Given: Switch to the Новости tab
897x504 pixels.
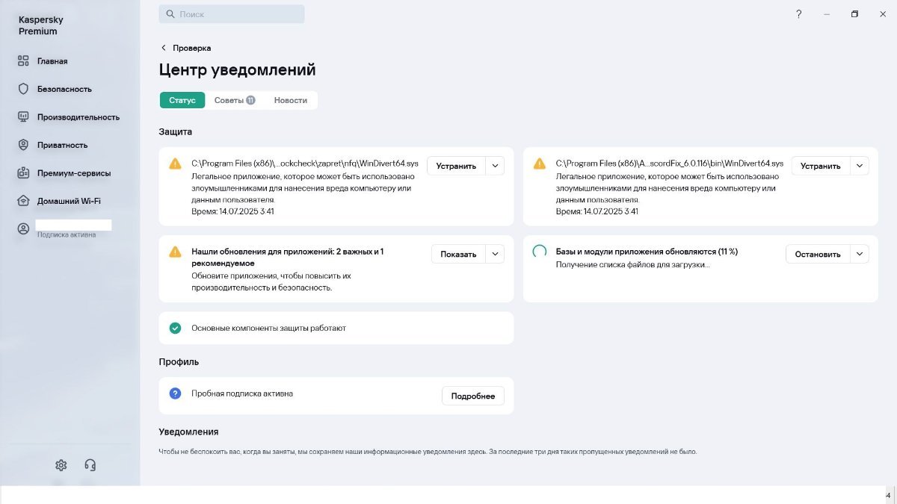Looking at the screenshot, I should click(x=290, y=100).
